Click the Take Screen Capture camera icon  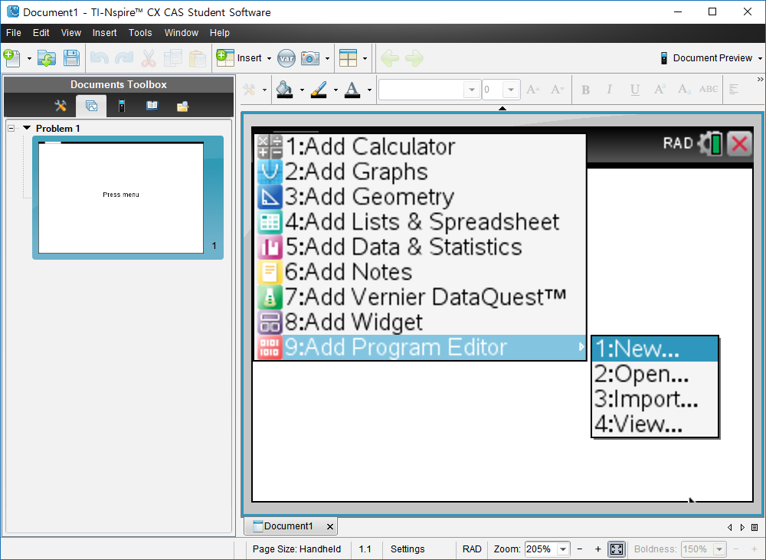pyautogui.click(x=310, y=58)
